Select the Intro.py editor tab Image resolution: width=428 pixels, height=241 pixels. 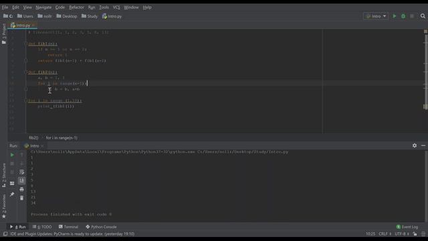pos(23,25)
